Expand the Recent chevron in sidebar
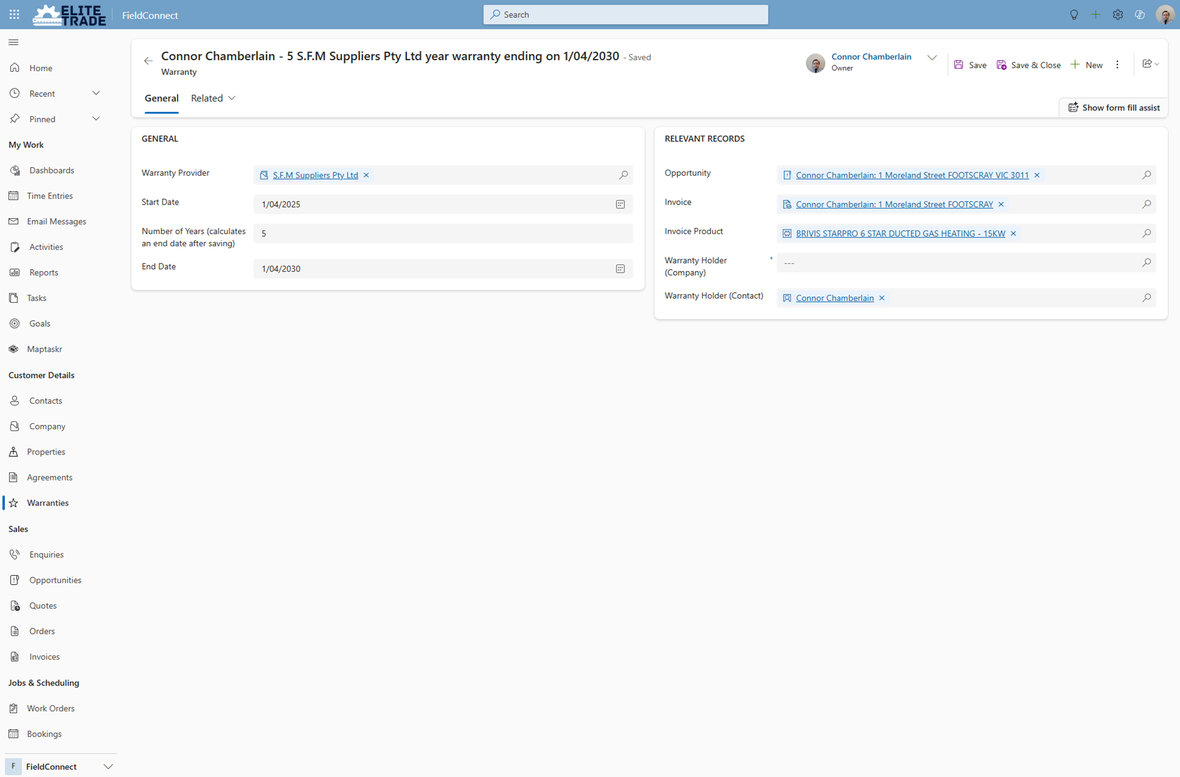Image resolution: width=1180 pixels, height=777 pixels. pyautogui.click(x=96, y=93)
